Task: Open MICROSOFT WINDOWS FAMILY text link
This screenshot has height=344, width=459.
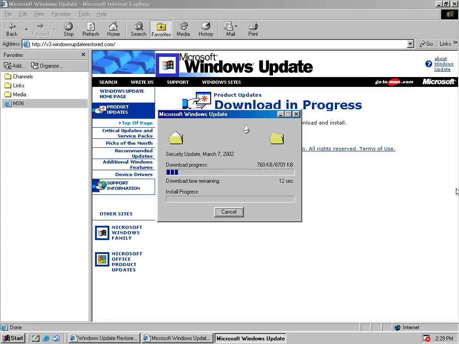Action: pyautogui.click(x=127, y=232)
